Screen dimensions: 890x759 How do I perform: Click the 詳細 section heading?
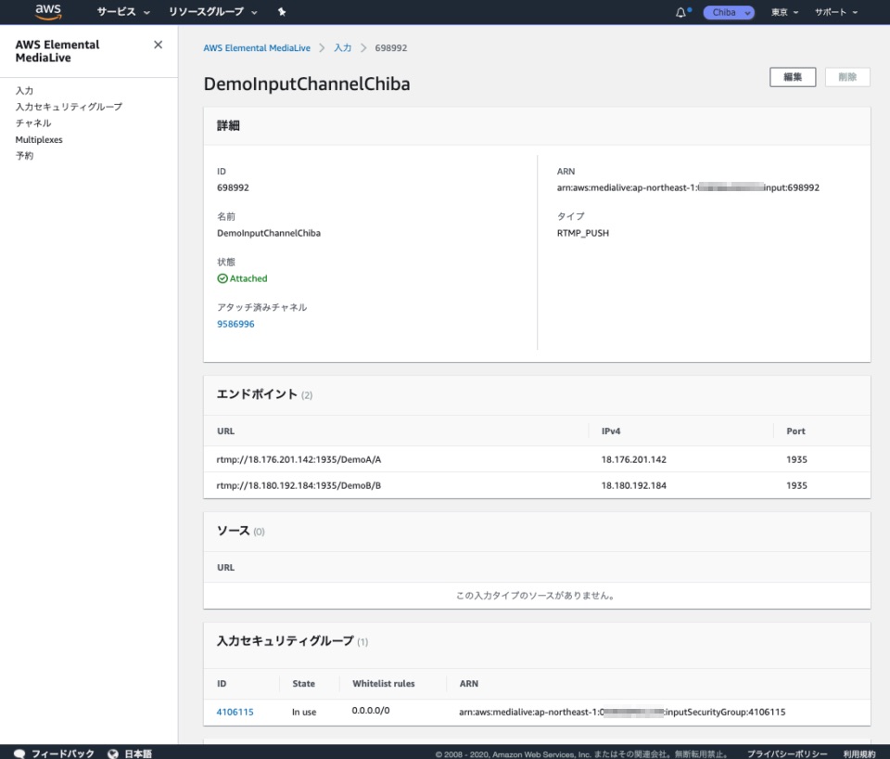tap(228, 125)
